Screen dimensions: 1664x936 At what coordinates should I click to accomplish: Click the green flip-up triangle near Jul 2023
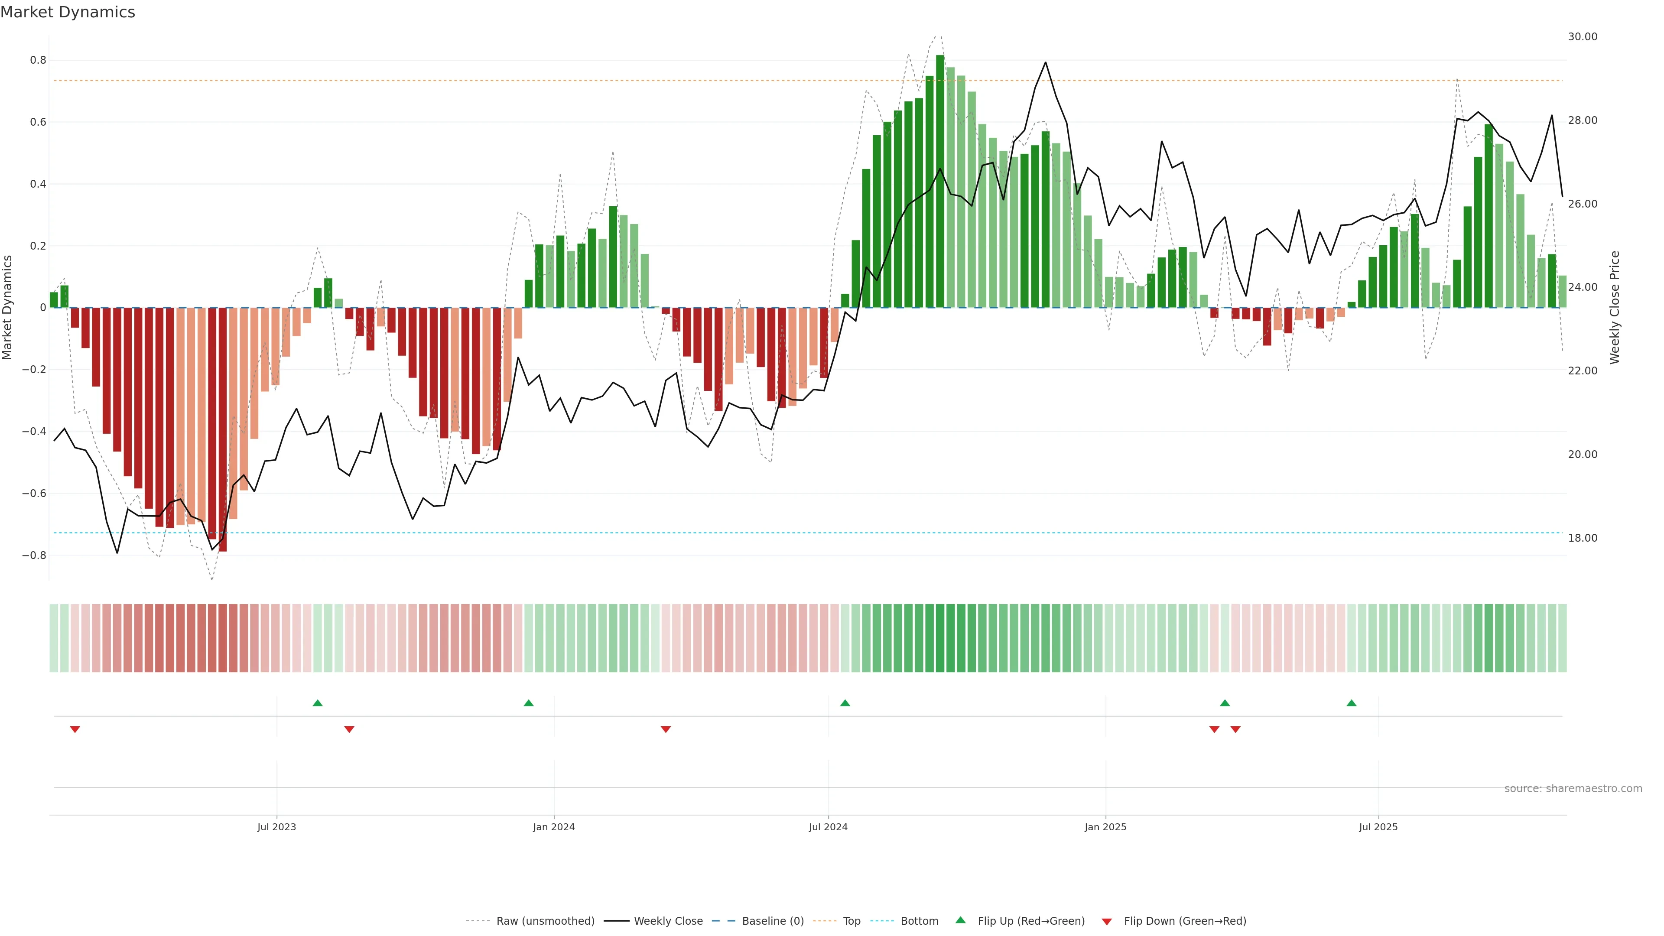coord(317,703)
